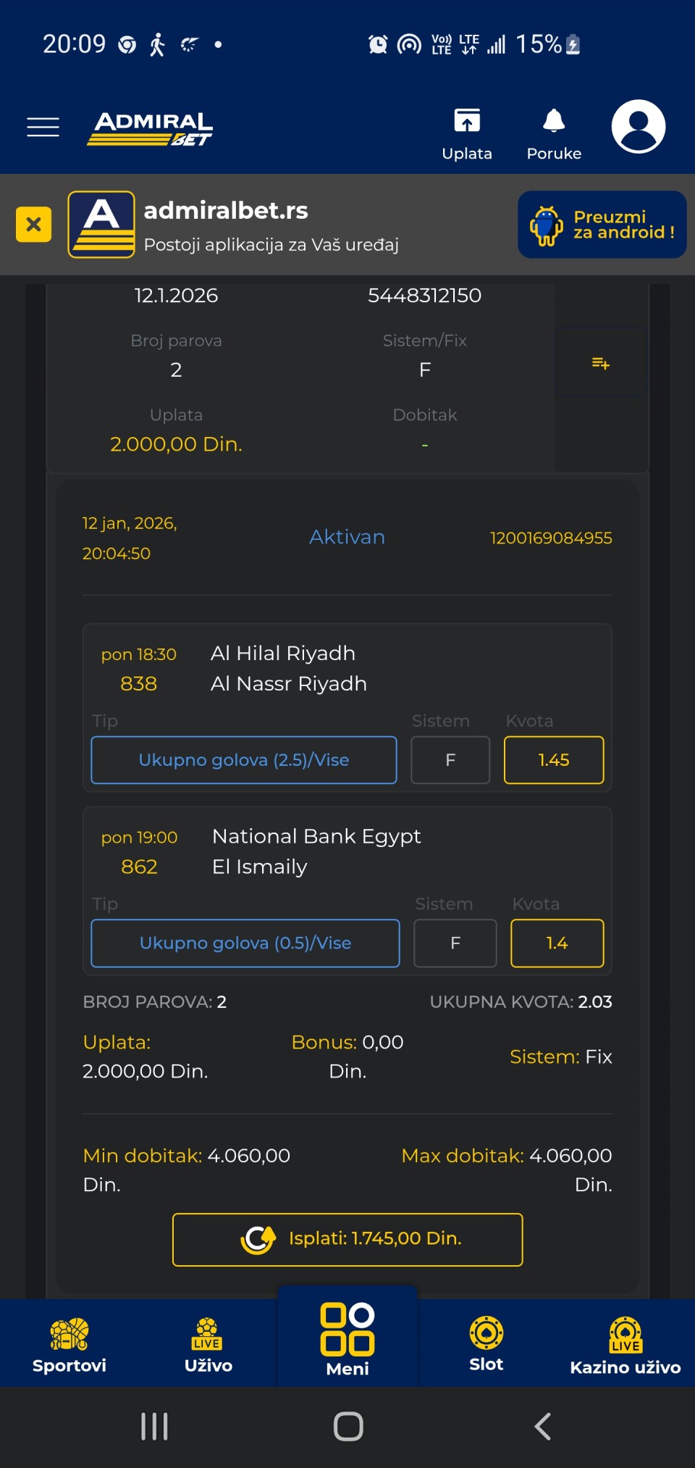This screenshot has width=695, height=1468.
Task: Switch to Uživo live tab
Action: (x=208, y=1345)
